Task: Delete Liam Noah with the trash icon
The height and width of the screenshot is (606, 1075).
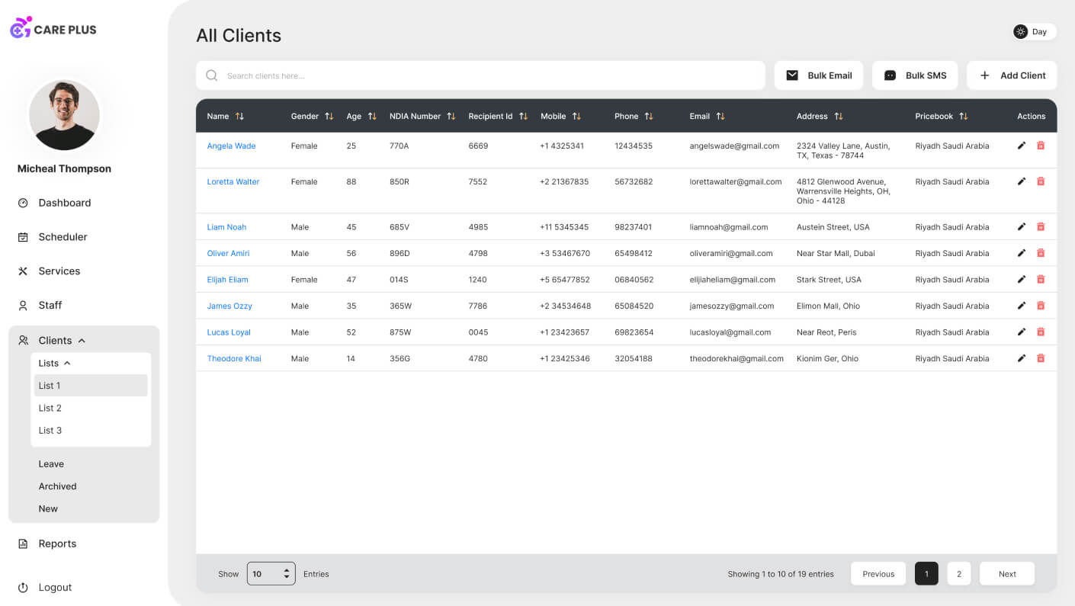Action: click(x=1041, y=226)
